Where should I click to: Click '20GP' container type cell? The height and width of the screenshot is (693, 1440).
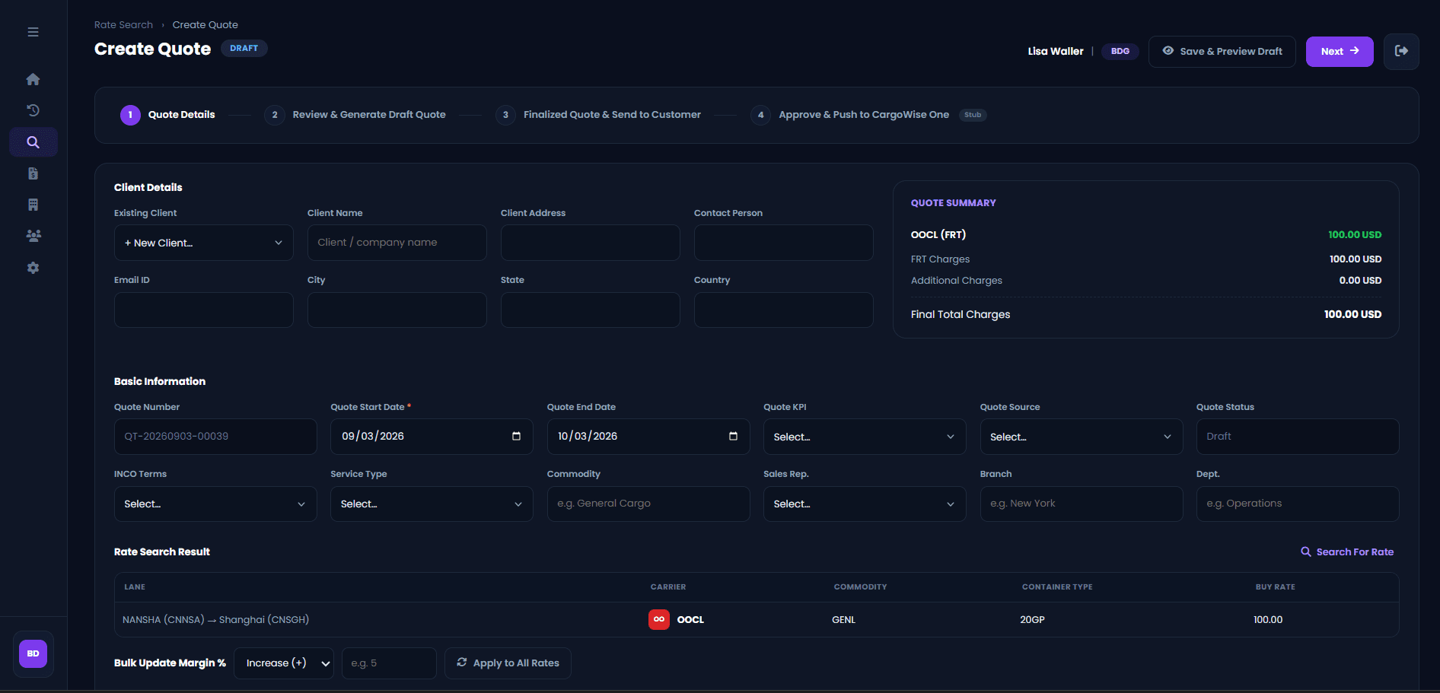(1032, 620)
